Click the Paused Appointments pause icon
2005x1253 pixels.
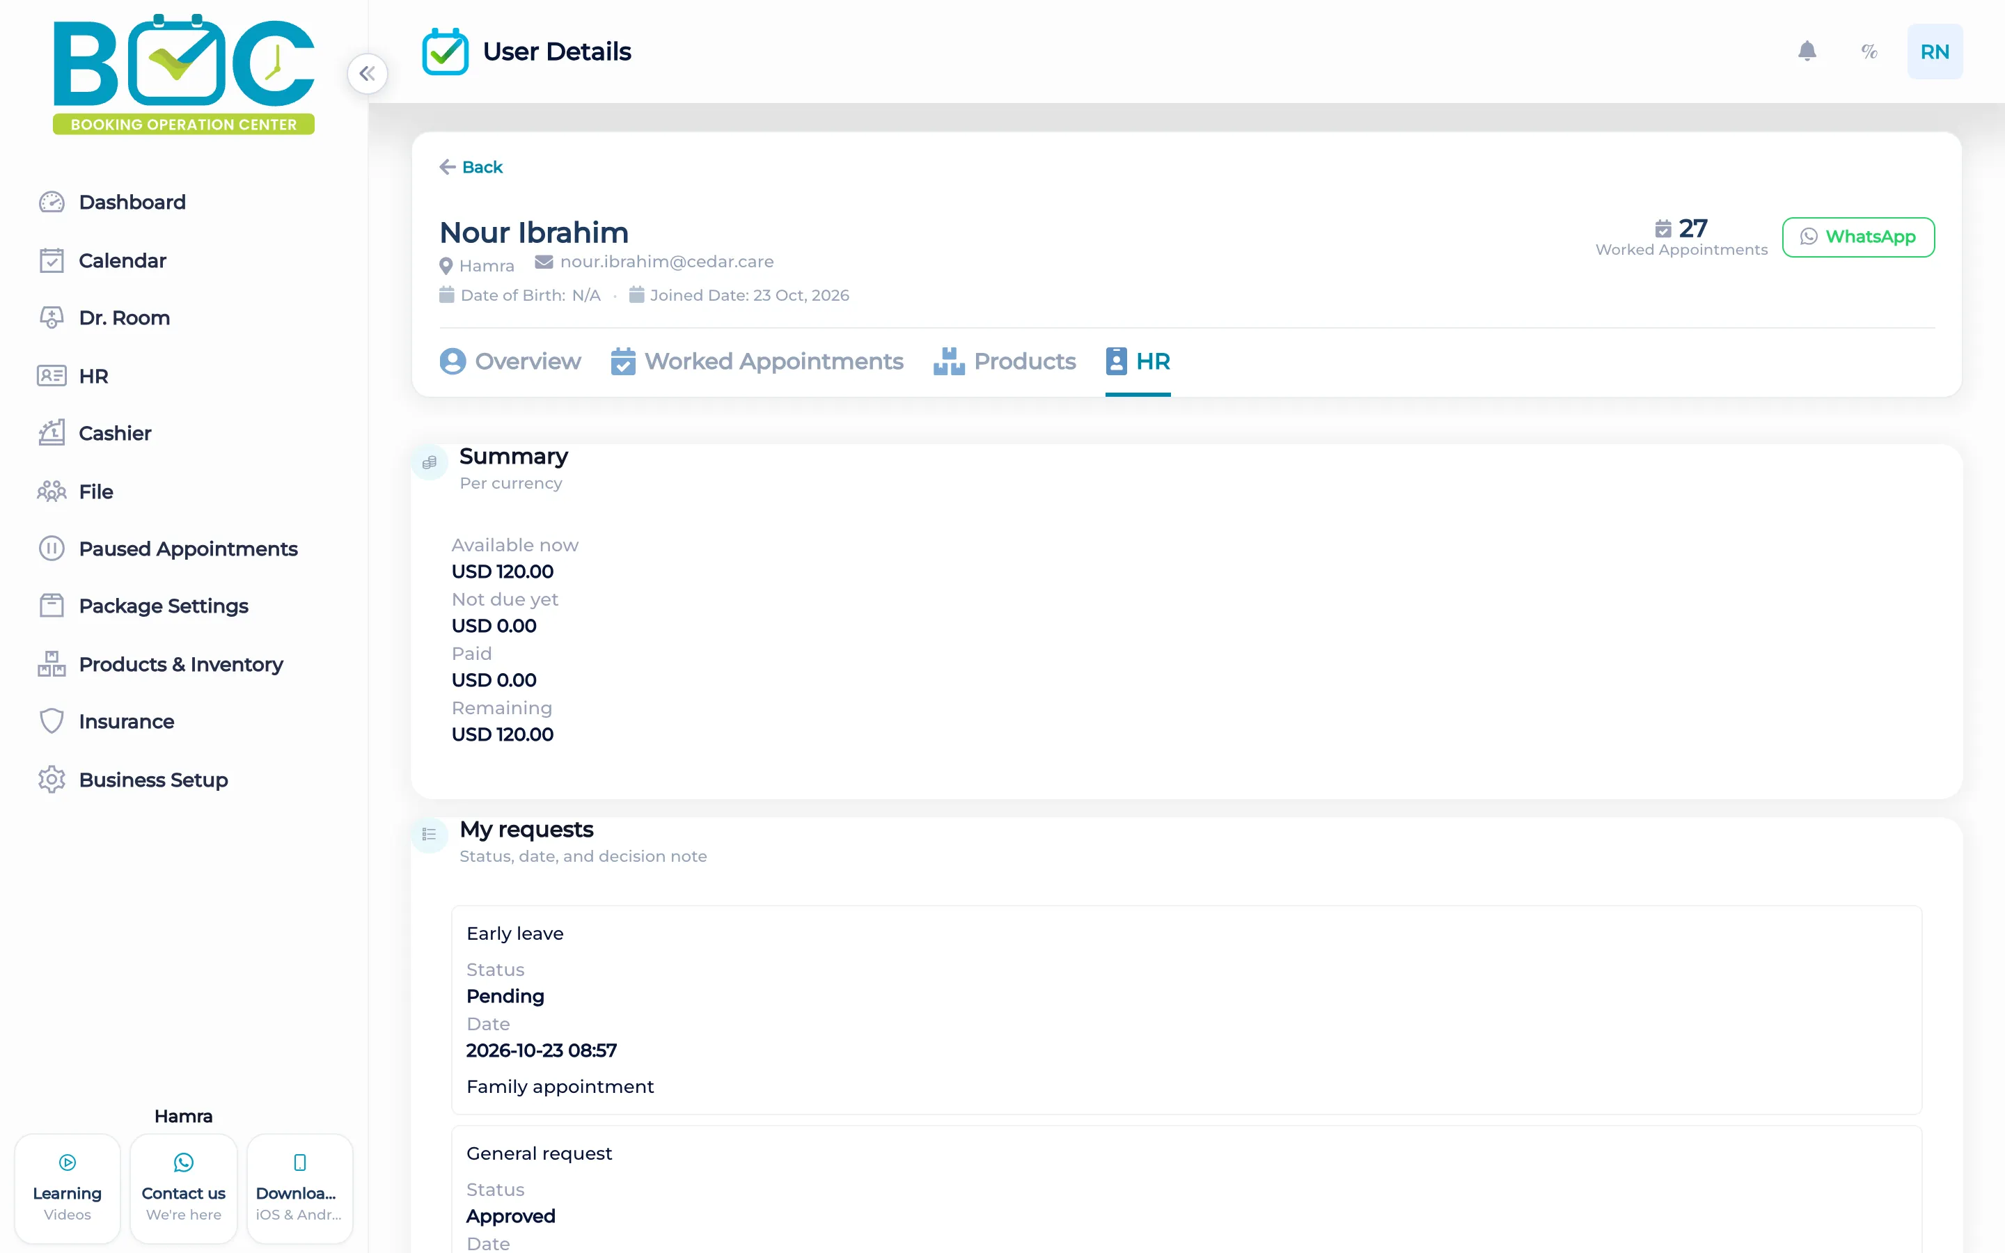click(x=52, y=549)
